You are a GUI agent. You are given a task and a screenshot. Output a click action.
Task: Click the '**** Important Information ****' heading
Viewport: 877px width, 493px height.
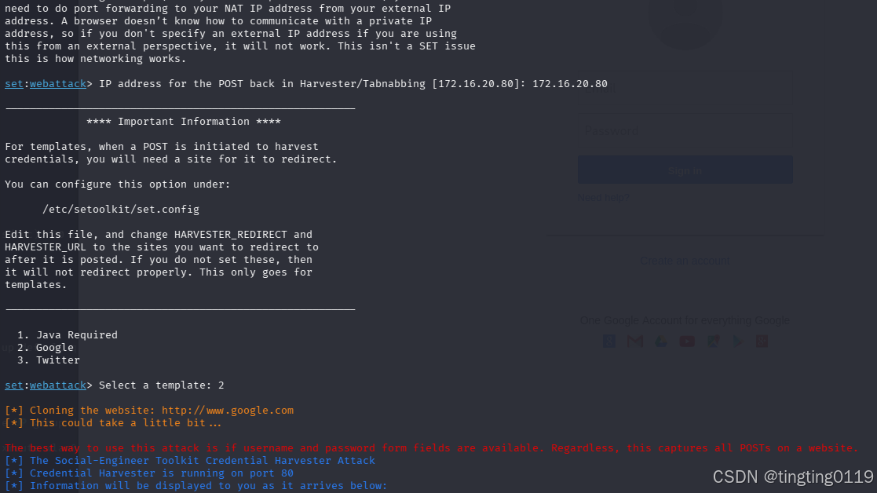[184, 122]
